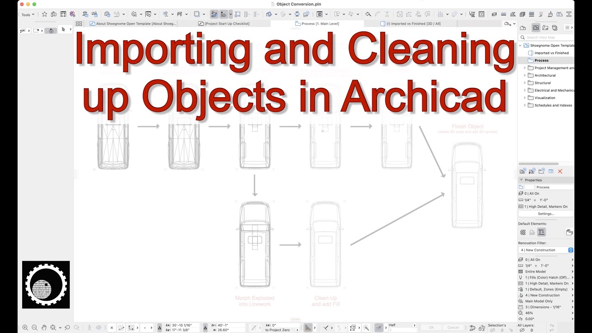This screenshot has height=333, width=592.
Task: Click the 0.00° orientation value
Action: tap(530, 319)
